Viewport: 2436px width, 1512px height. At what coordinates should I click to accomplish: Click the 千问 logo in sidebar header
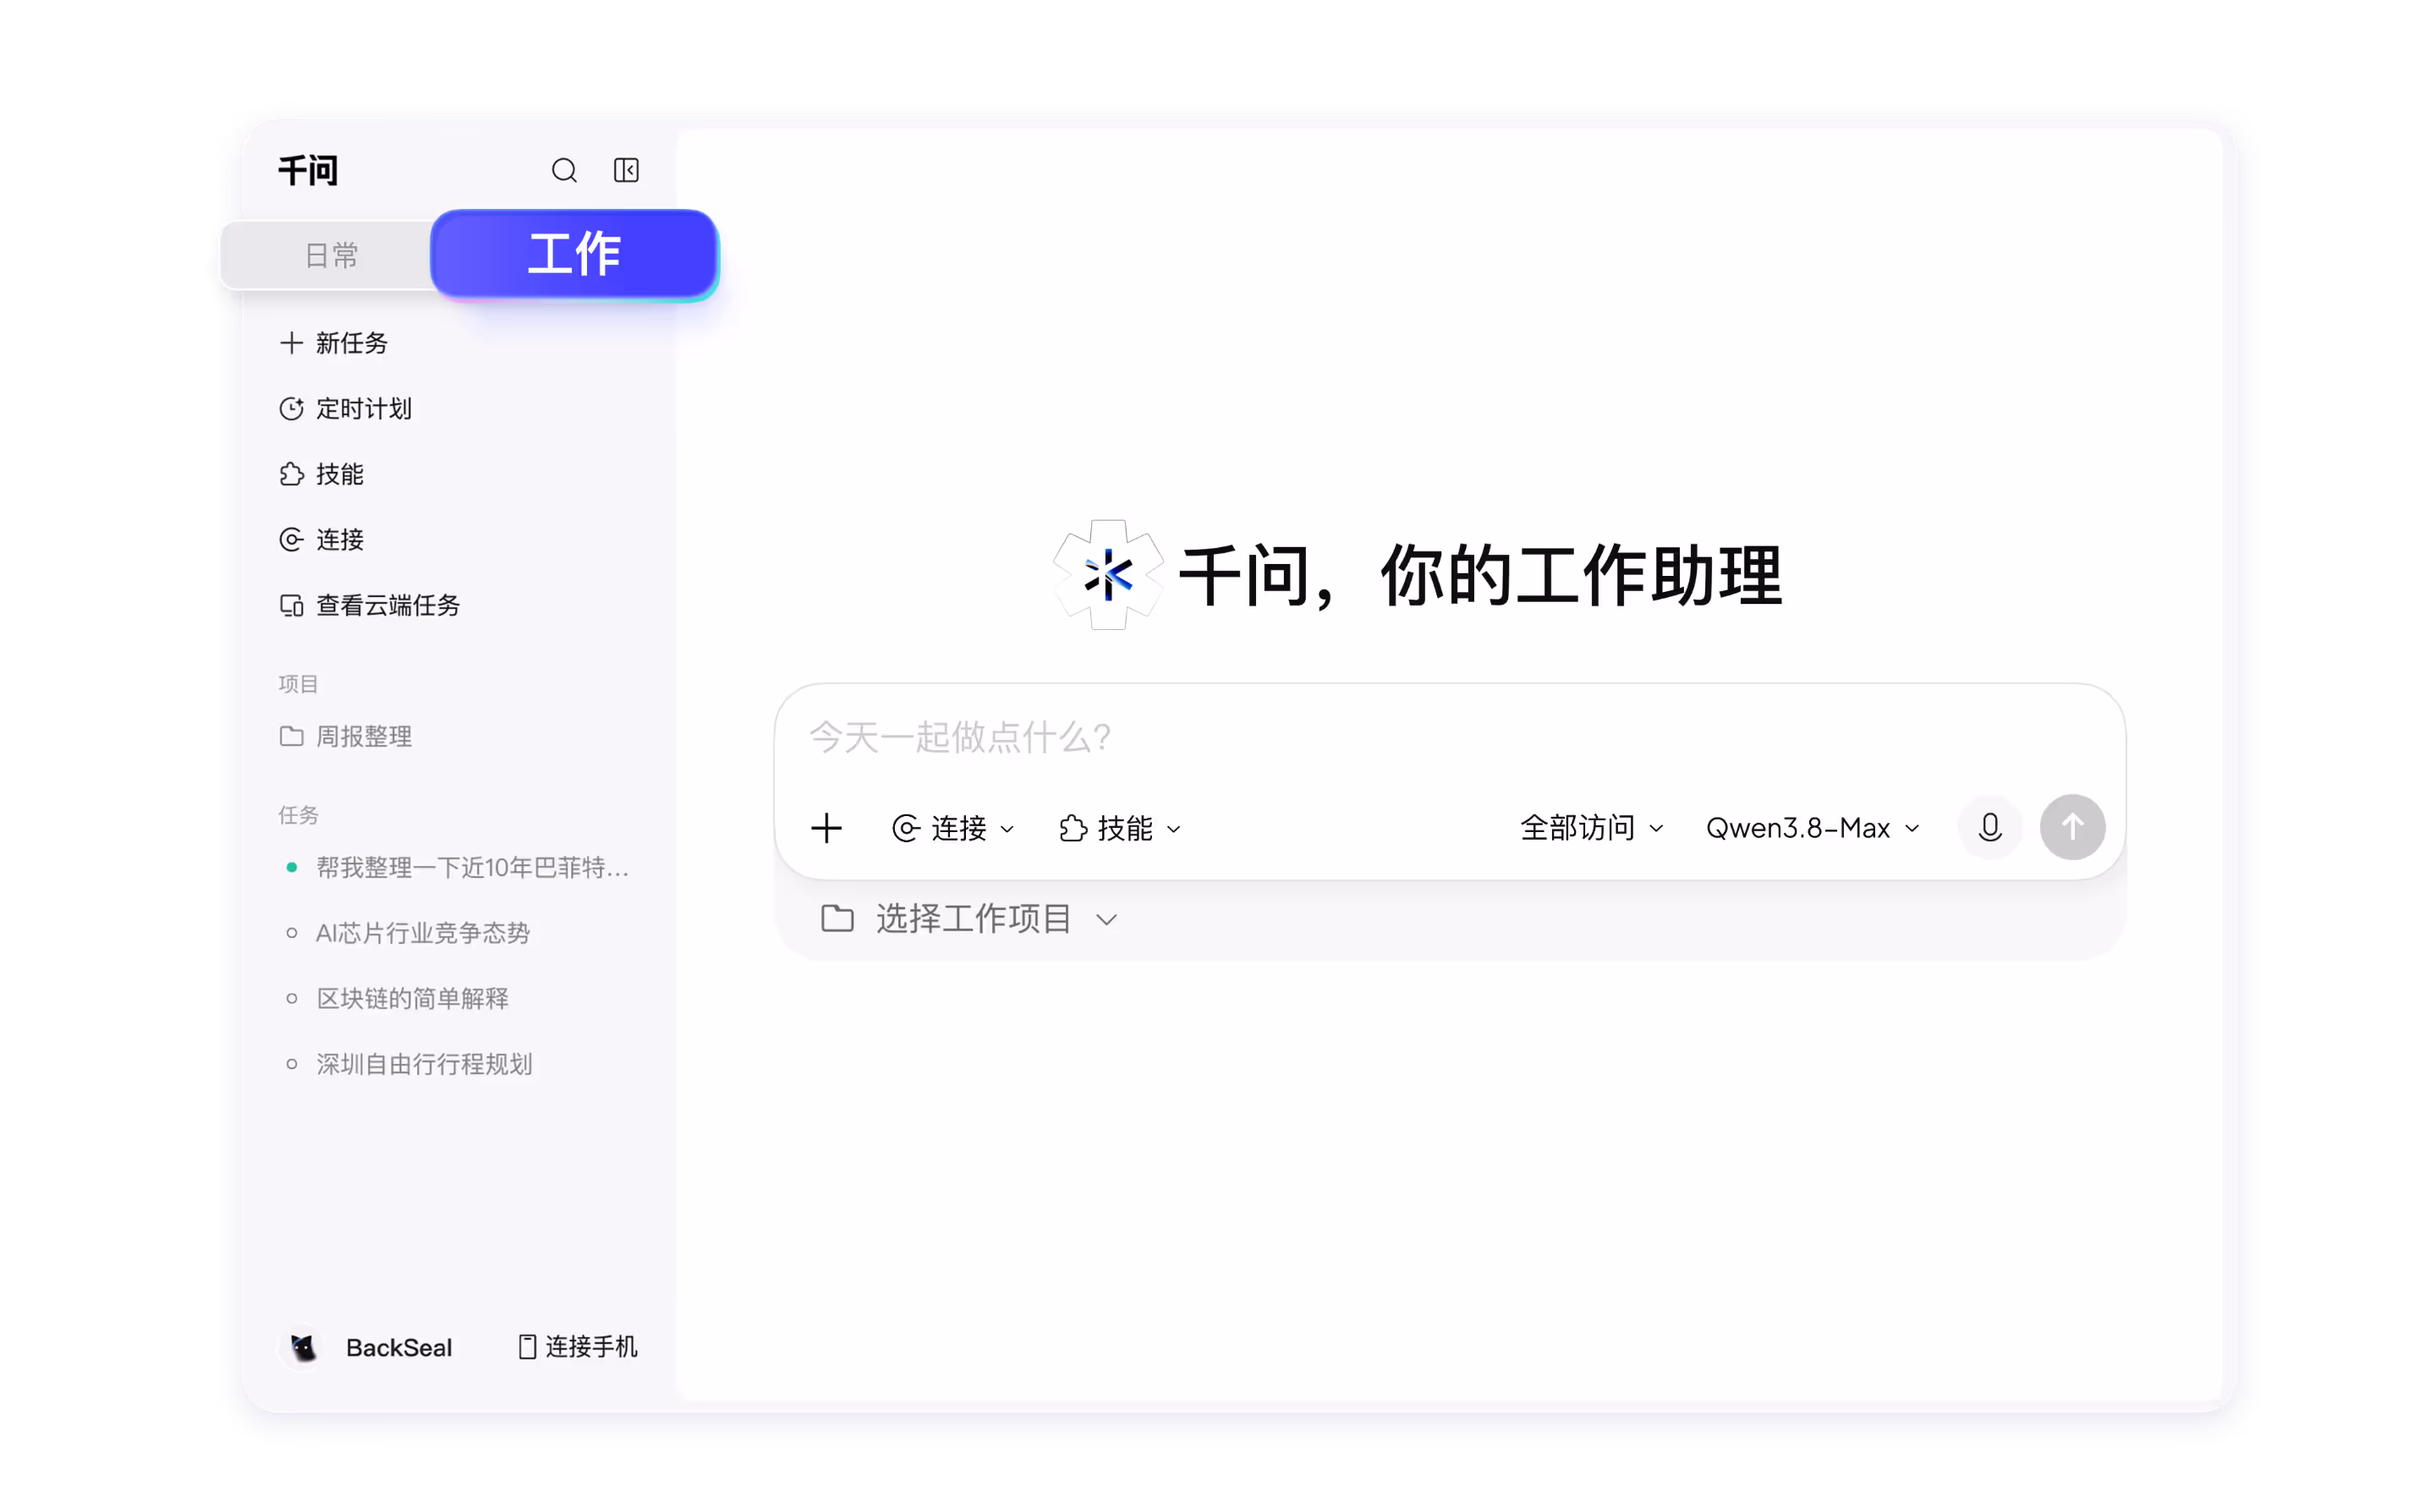coord(309,171)
